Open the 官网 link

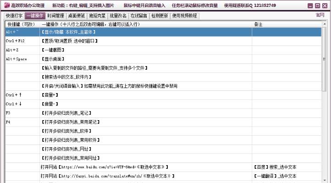point(320,15)
